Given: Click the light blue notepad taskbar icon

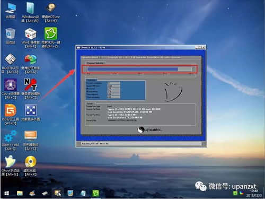Looking at the screenshot, I should point(83,193).
